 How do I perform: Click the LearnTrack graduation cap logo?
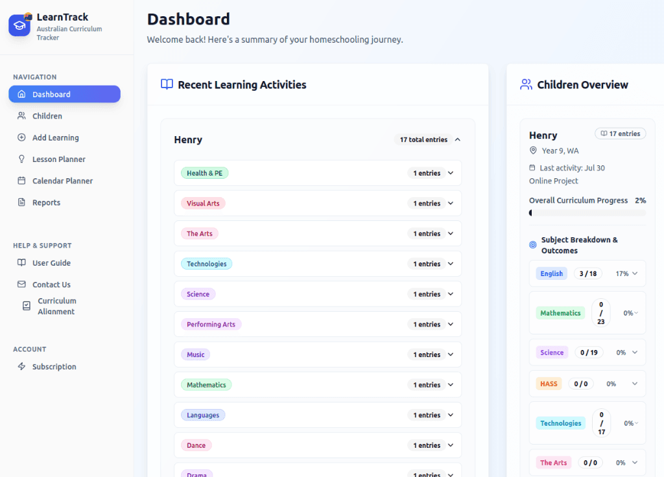(x=19, y=25)
